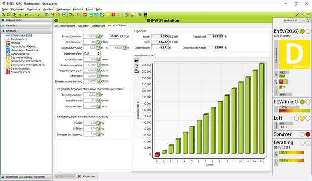This screenshot has height=181, width=312.
Task: Click the green back arrow beside BHKW Simulation
Action: click(x=56, y=20)
